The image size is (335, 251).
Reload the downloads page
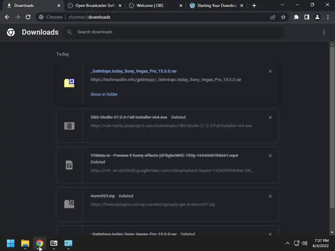28,17
